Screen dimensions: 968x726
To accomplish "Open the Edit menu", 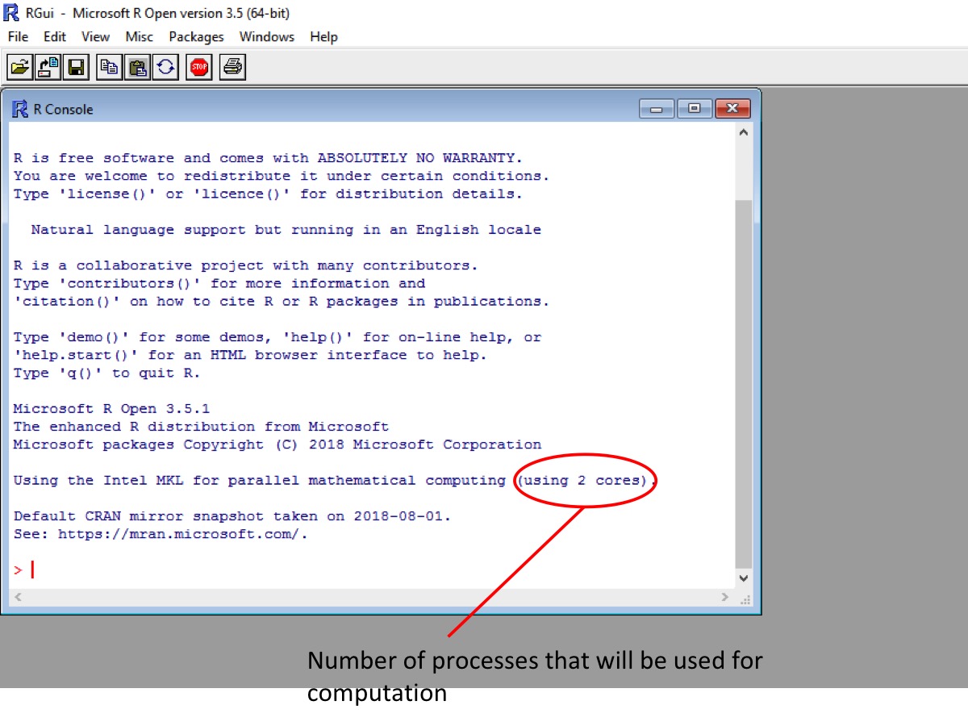I will 55,36.
